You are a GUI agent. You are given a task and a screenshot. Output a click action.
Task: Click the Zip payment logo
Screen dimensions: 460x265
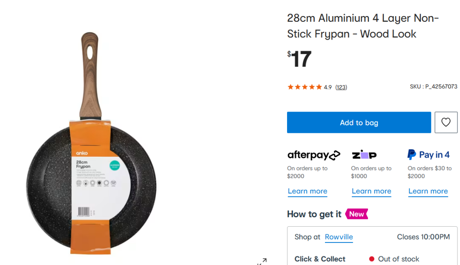364,155
